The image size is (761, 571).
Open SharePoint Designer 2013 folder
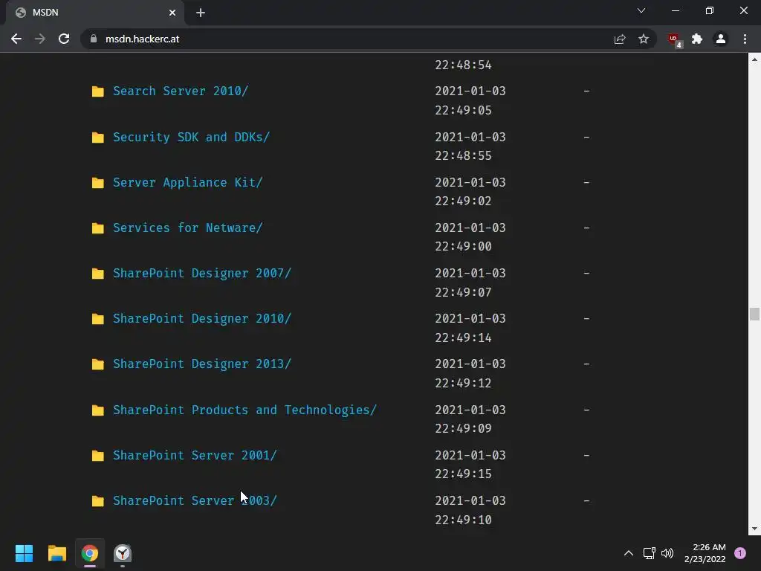(202, 364)
